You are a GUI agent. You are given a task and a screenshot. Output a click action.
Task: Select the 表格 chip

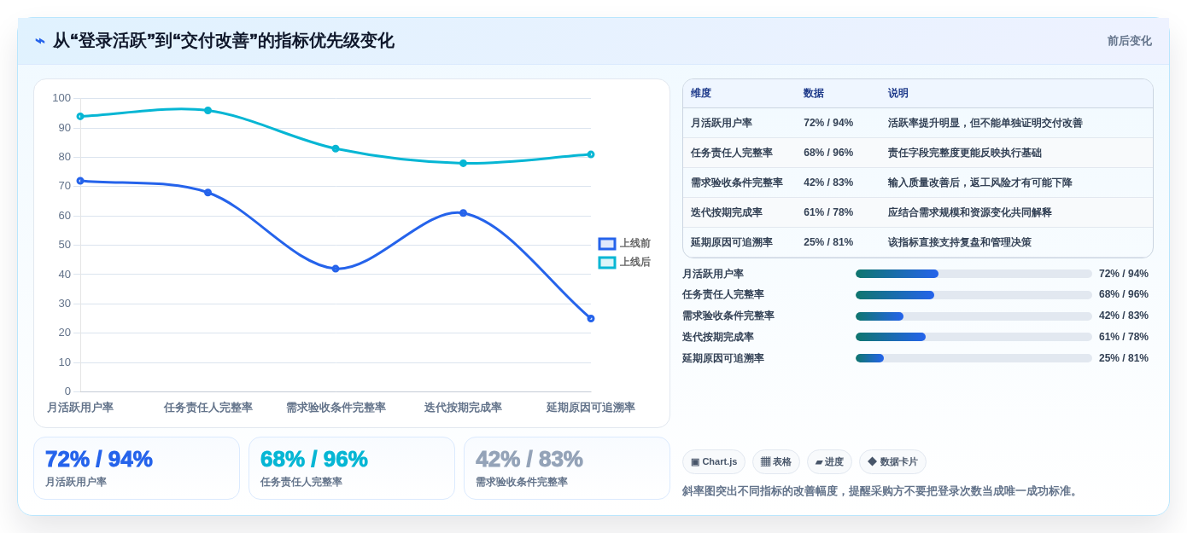776,462
